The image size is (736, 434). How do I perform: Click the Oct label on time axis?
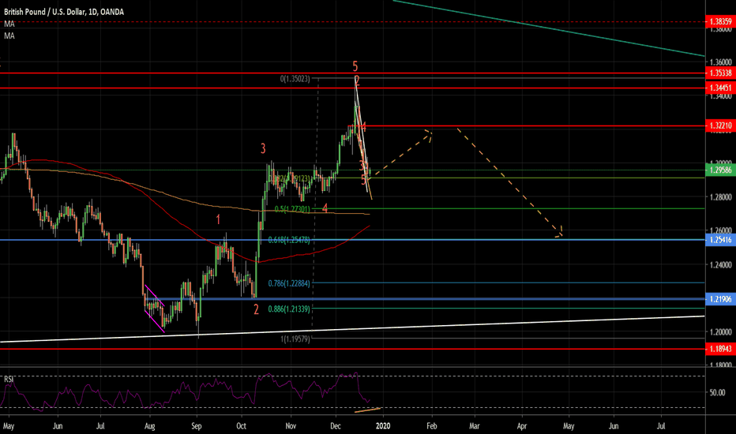coord(242,426)
